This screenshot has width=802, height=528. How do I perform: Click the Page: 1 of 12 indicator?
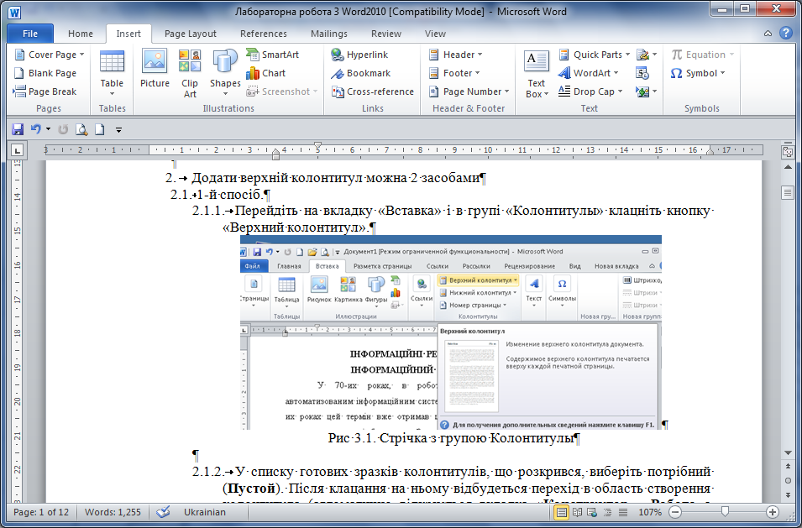click(x=41, y=512)
